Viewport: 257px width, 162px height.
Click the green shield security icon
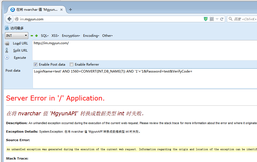tap(205, 19)
